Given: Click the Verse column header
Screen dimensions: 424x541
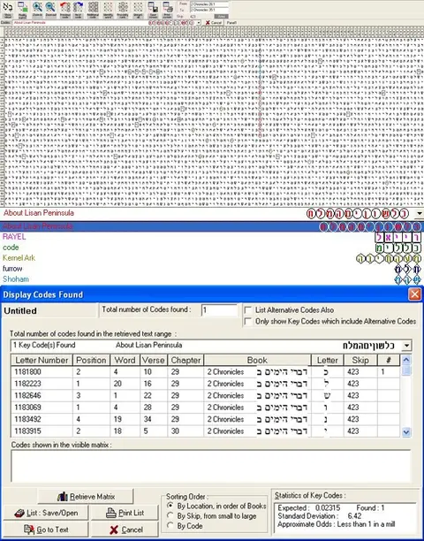Looking at the screenshot, I should point(154,360).
